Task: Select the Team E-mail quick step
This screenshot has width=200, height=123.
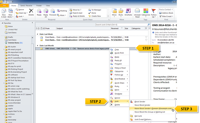Action: tap(76, 13)
